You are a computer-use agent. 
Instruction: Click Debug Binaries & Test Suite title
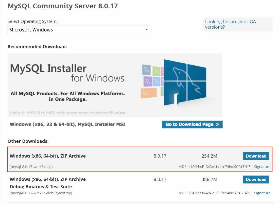click(x=41, y=187)
